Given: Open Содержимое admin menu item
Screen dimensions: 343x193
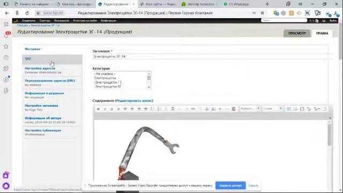Looking at the screenshot, I should point(28,20).
